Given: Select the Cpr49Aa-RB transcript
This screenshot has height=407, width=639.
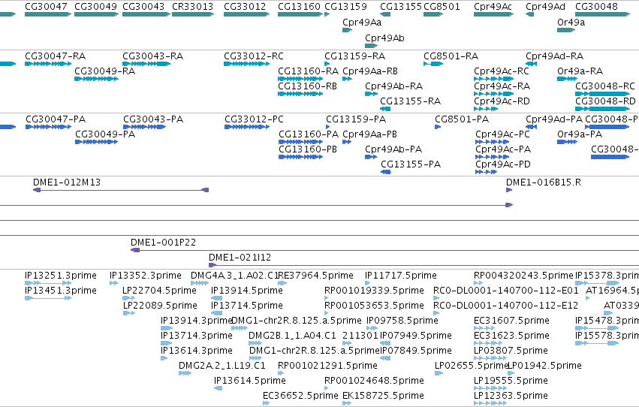Looking at the screenshot, I should point(347,79).
